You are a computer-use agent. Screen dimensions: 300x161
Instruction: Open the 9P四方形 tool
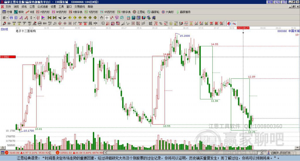59,12
